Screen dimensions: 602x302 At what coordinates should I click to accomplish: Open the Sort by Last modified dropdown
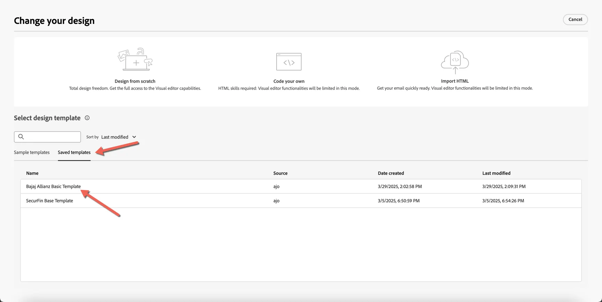click(118, 137)
